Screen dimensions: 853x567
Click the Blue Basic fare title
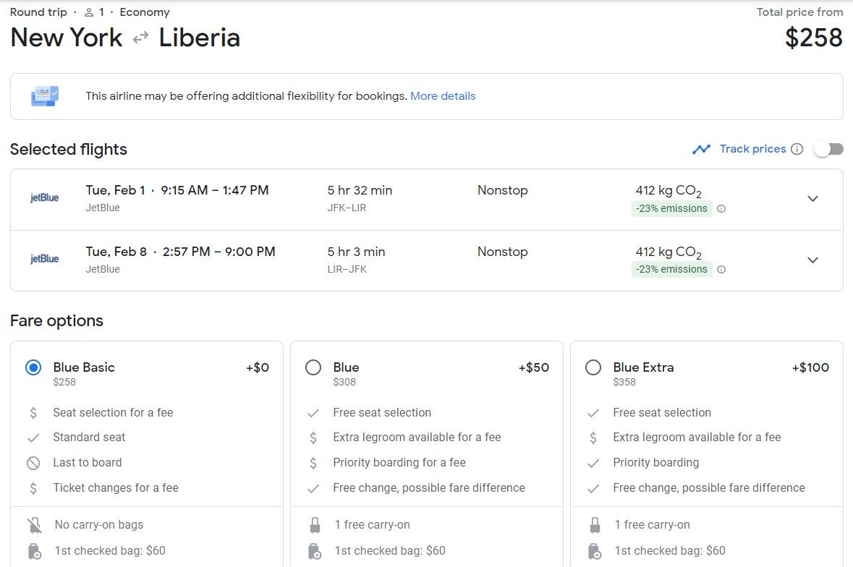click(84, 367)
